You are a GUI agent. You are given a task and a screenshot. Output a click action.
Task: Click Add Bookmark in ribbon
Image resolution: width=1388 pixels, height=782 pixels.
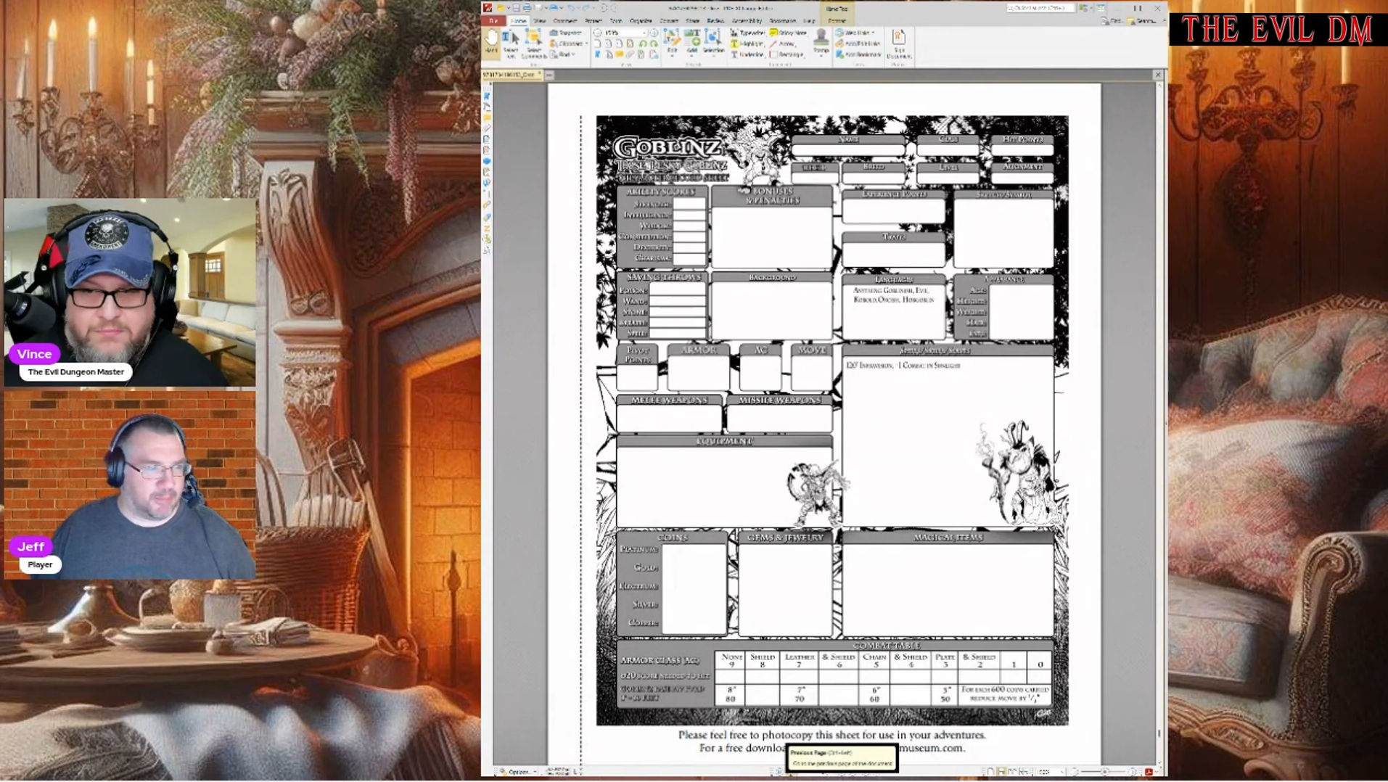pos(858,55)
